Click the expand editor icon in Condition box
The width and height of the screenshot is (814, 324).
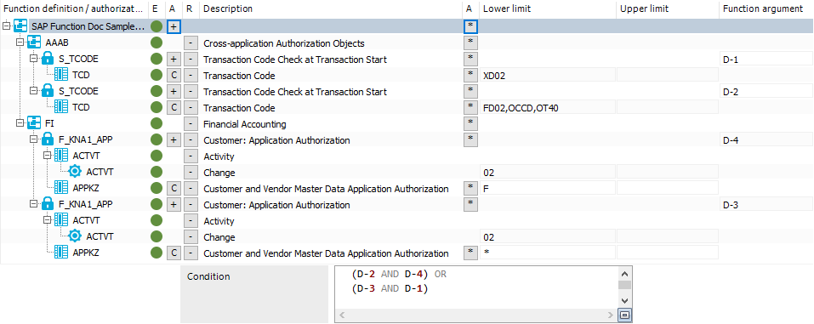(x=625, y=315)
